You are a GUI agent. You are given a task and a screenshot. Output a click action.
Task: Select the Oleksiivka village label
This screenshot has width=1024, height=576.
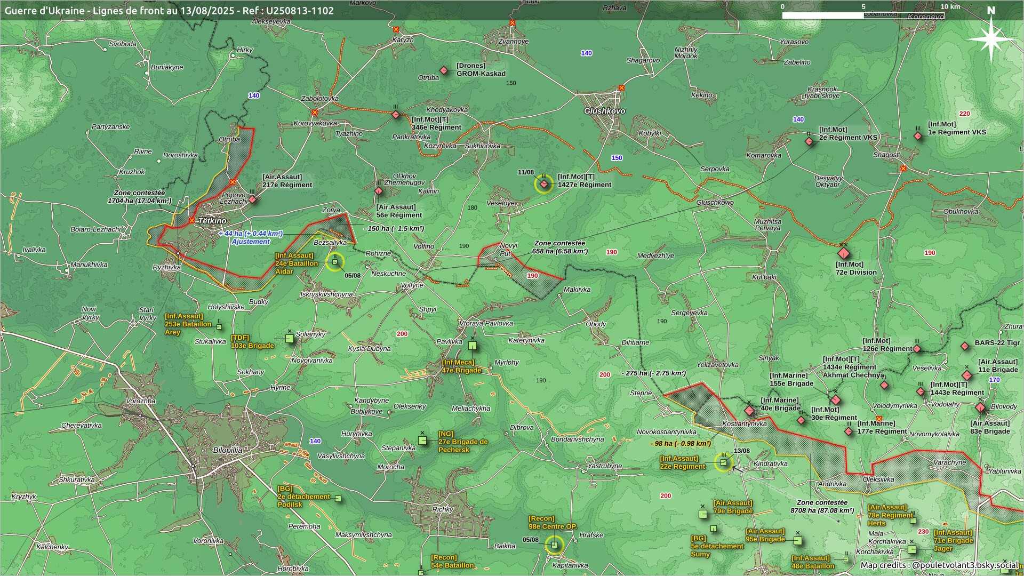pyautogui.click(x=878, y=479)
